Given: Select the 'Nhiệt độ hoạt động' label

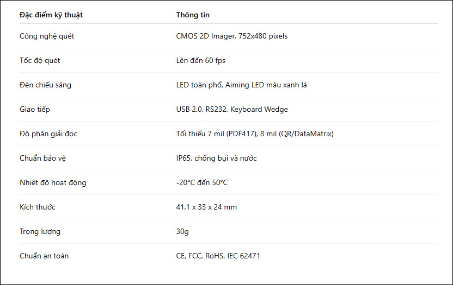Looking at the screenshot, I should coord(53,183).
